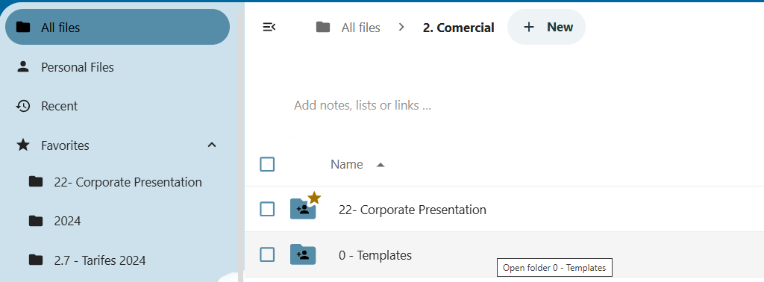Check the box for 22- Corporate Presentation row

point(267,210)
